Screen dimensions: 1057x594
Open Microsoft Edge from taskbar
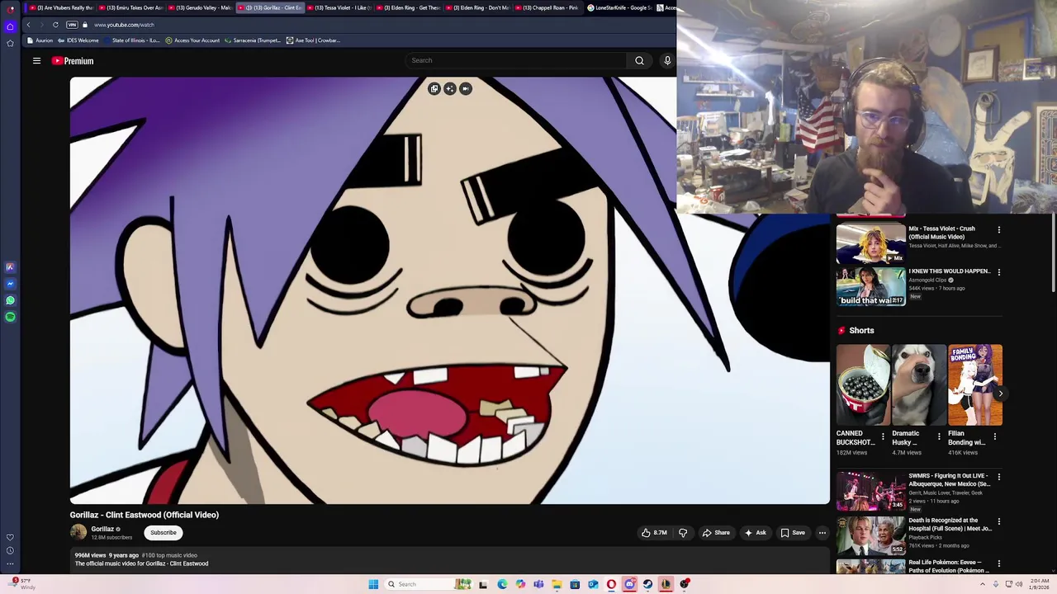(x=502, y=584)
